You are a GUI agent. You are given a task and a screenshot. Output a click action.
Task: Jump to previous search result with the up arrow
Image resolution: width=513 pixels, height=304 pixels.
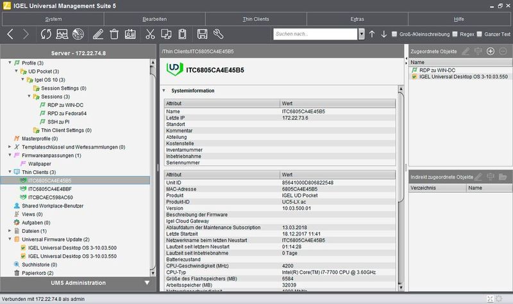click(x=372, y=34)
